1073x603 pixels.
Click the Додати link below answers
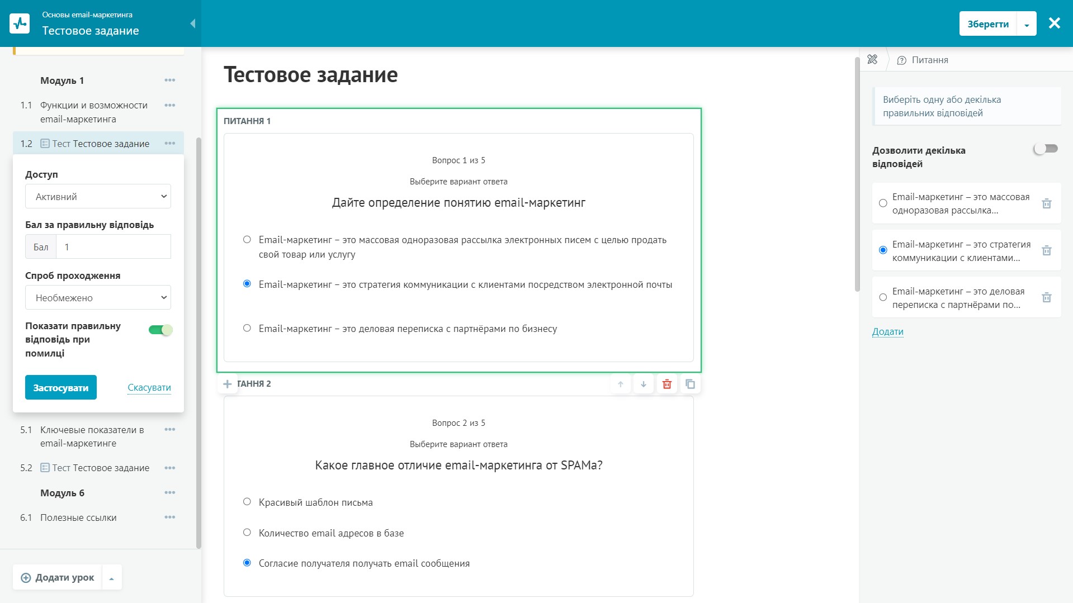pyautogui.click(x=887, y=332)
